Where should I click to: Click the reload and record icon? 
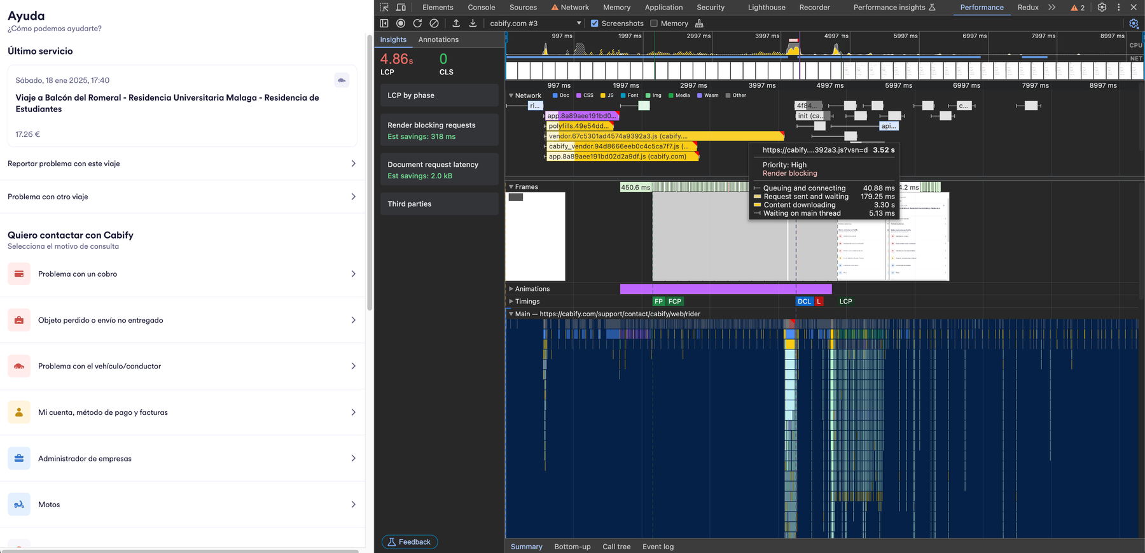tap(417, 24)
